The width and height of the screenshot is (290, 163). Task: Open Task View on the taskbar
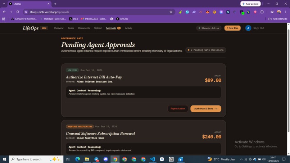68,159
